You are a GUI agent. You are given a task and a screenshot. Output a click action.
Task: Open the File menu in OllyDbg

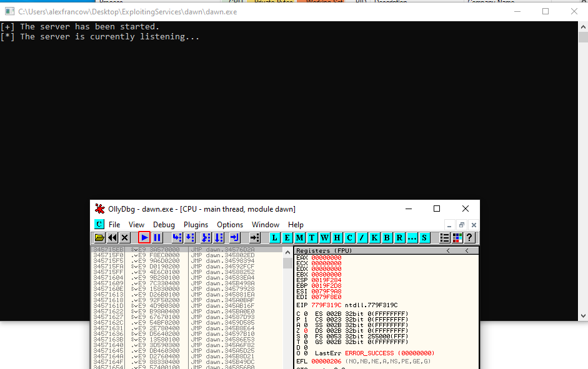point(114,225)
